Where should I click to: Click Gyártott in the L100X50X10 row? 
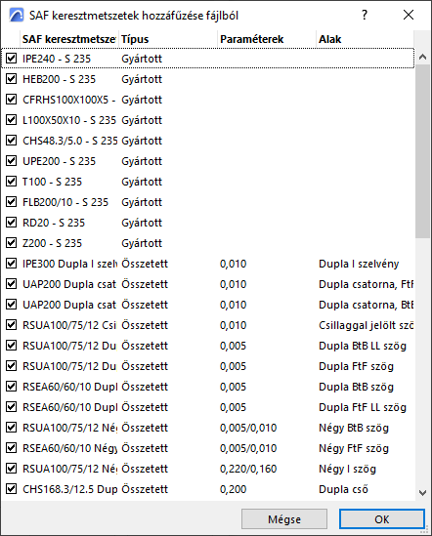142,120
